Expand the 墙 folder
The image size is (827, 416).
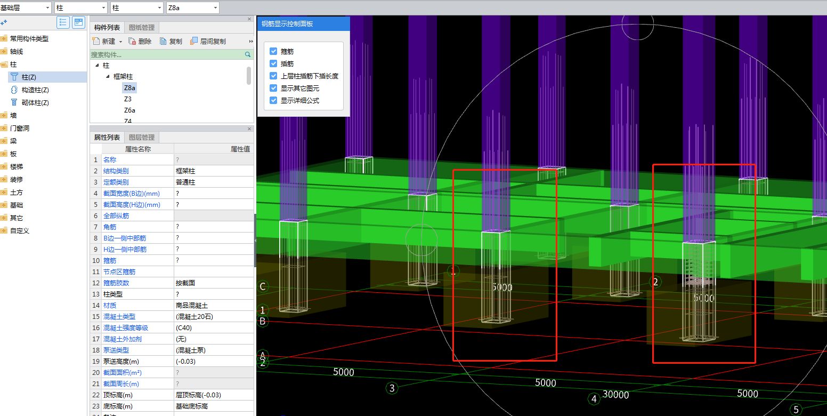click(4, 115)
